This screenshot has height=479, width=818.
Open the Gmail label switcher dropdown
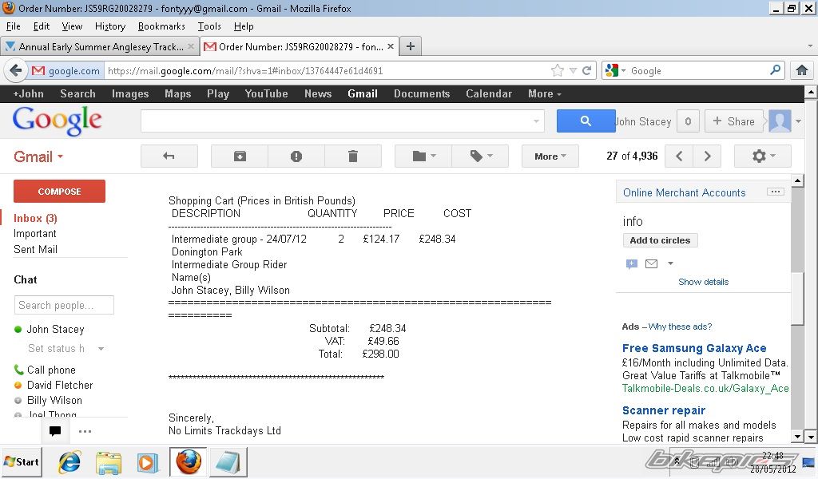tap(38, 157)
